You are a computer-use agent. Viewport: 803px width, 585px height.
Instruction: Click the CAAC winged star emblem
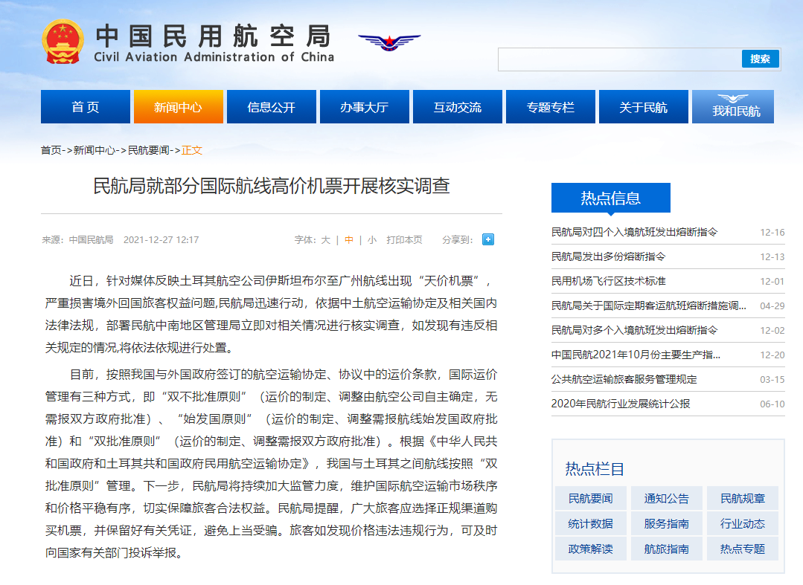tap(389, 42)
